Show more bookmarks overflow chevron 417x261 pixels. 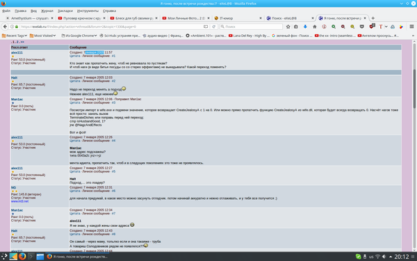tap(413, 35)
